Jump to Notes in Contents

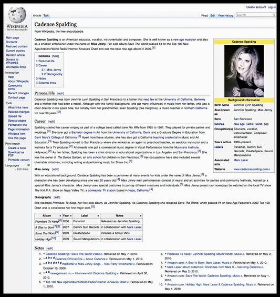[41, 78]
